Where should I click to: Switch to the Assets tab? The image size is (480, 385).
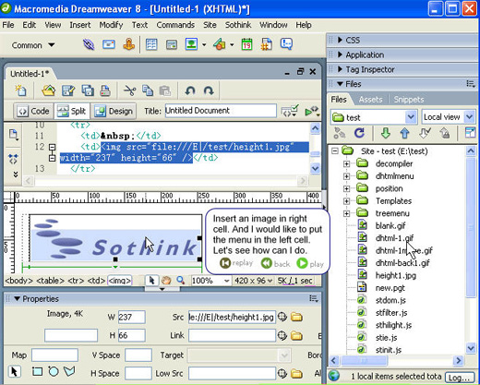click(x=370, y=100)
